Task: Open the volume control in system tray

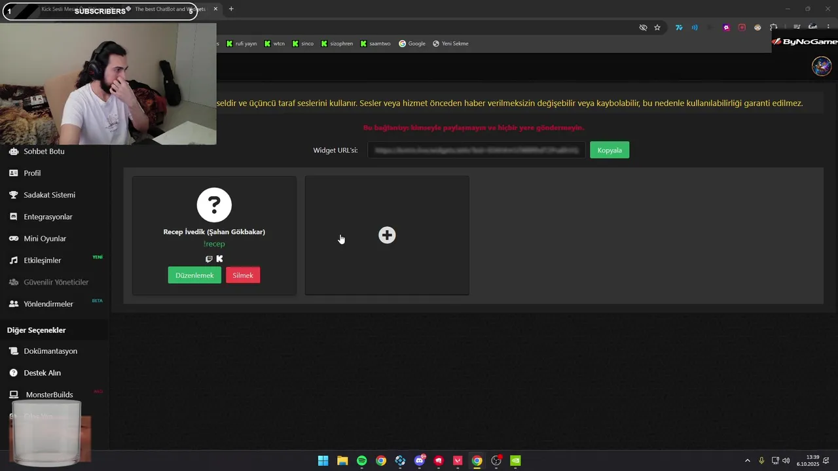Action: (x=786, y=461)
